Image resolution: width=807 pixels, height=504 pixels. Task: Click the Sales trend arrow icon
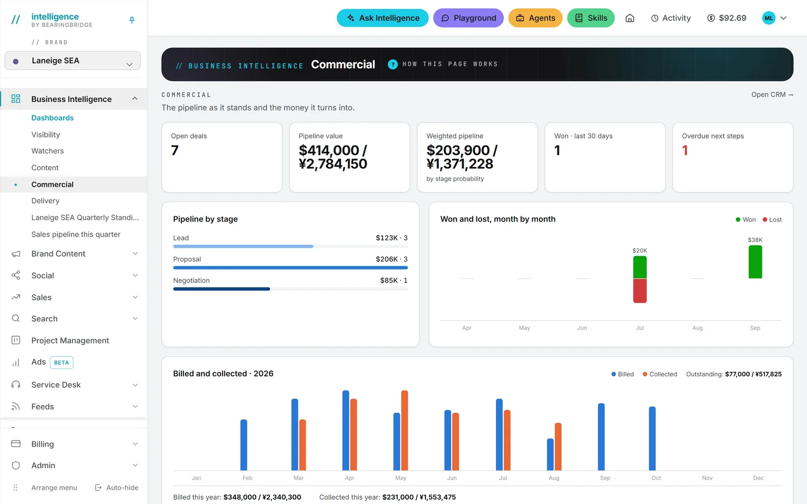point(16,297)
